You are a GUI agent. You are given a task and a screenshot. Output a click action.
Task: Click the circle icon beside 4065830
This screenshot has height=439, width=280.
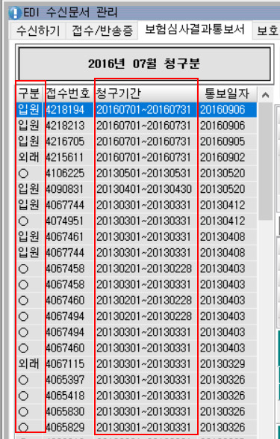(23, 412)
